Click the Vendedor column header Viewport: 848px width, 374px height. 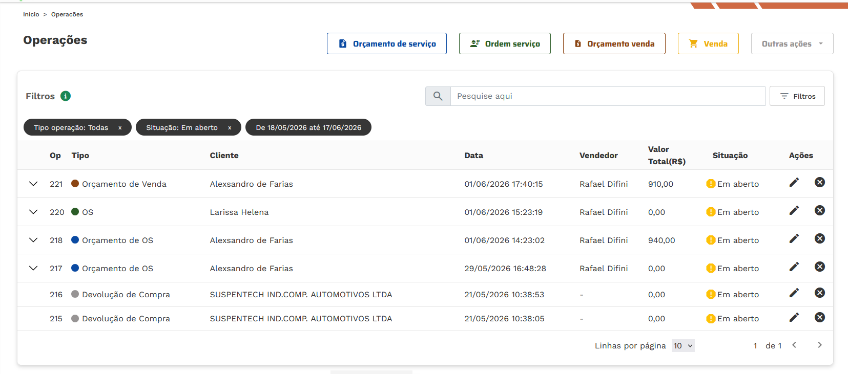click(598, 156)
